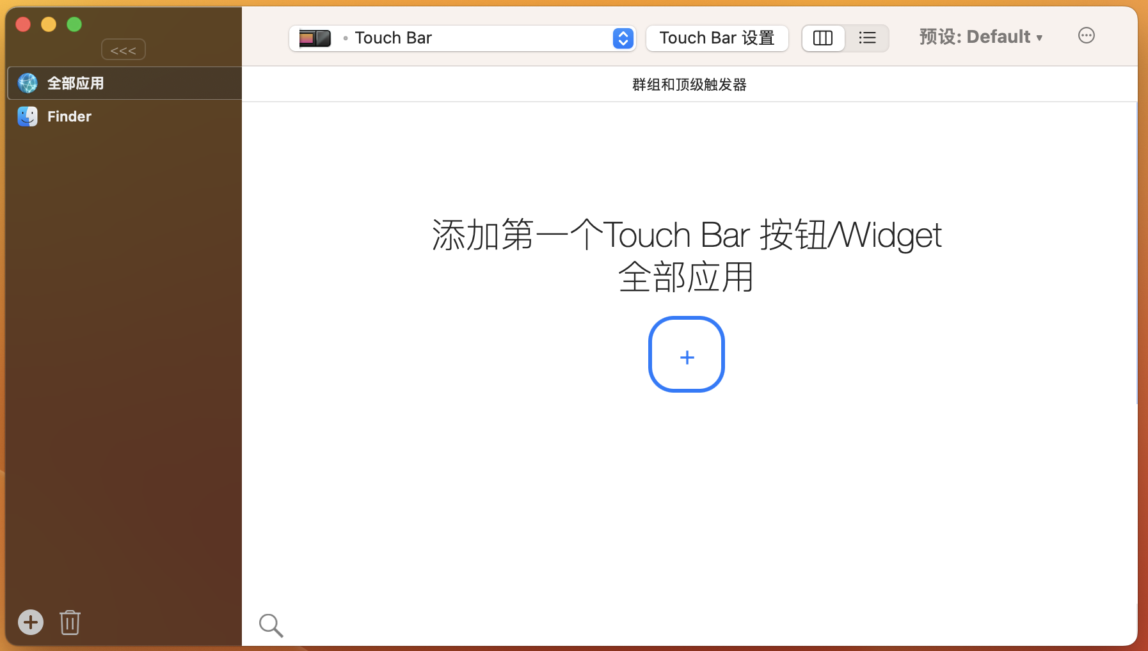Click the 群组和顶级触发器 header
The image size is (1148, 651).
[689, 84]
